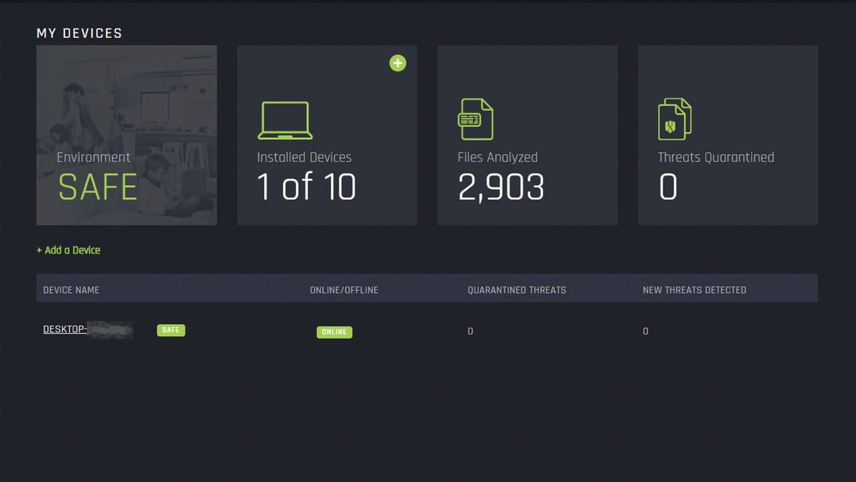Click the green plus icon to add a device
Screen dimensions: 856x482
pos(398,63)
